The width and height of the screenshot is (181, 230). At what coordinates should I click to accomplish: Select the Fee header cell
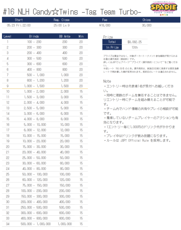[105, 20]
